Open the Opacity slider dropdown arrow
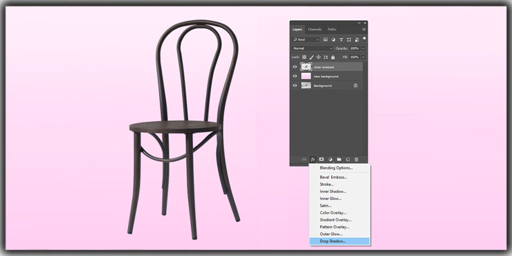This screenshot has width=512, height=256. click(x=363, y=48)
